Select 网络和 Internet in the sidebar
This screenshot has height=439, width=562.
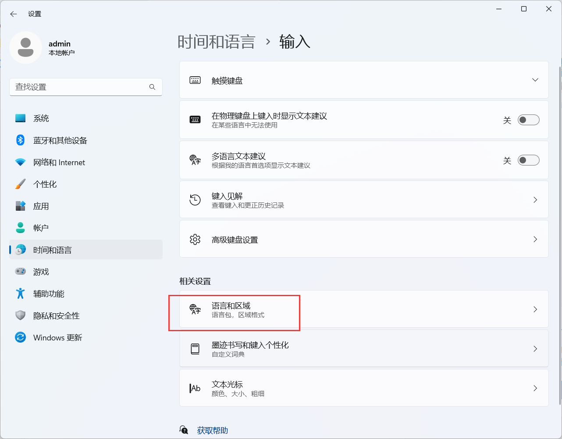[86, 162]
